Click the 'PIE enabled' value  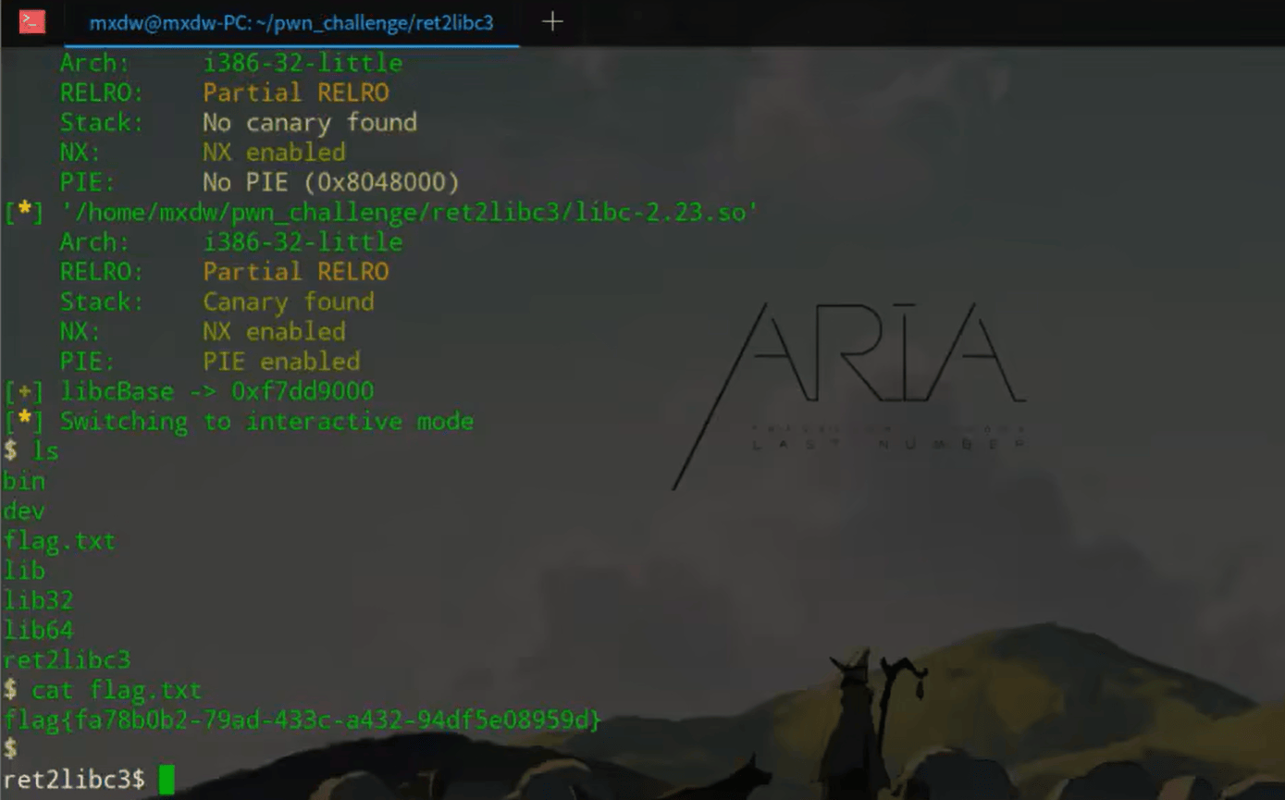tap(281, 361)
